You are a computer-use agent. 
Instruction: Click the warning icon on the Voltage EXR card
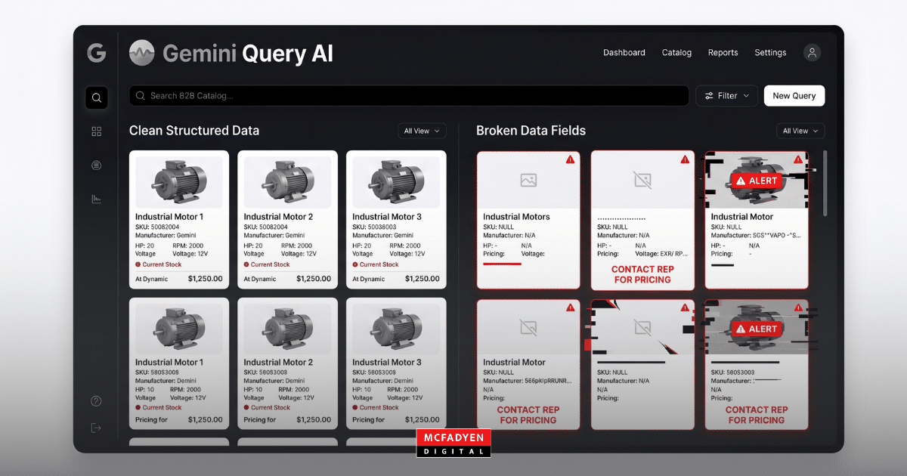tap(685, 159)
